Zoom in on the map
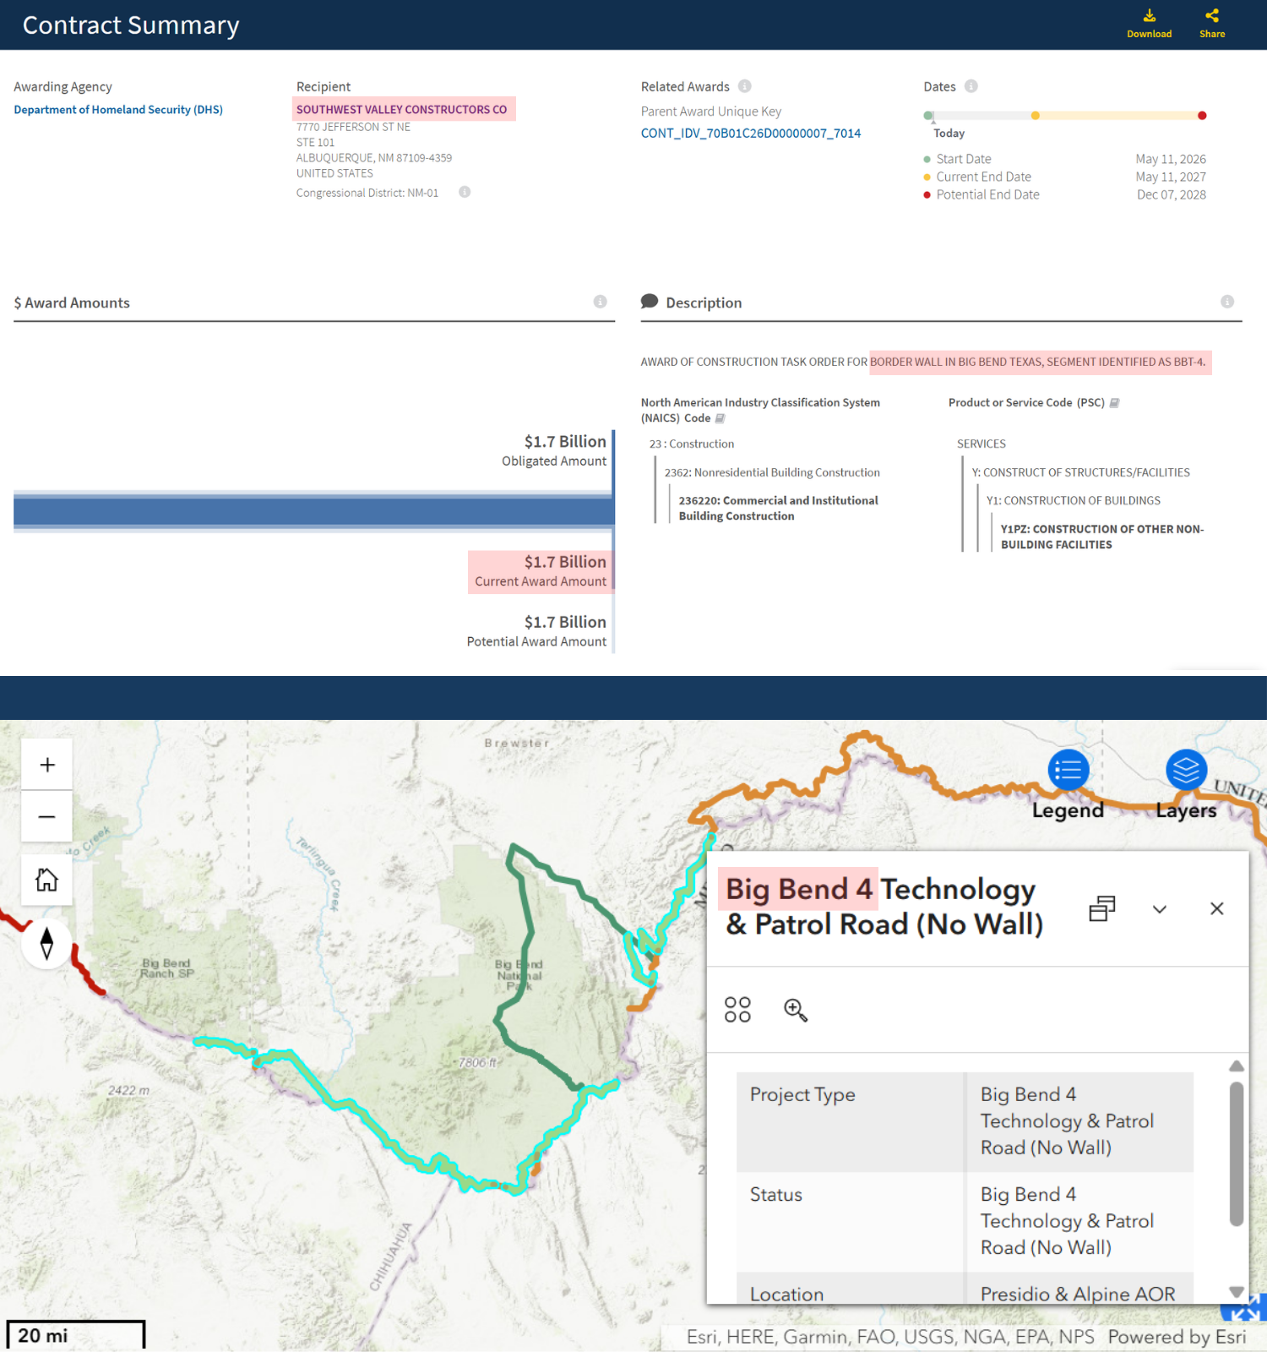 (x=47, y=765)
